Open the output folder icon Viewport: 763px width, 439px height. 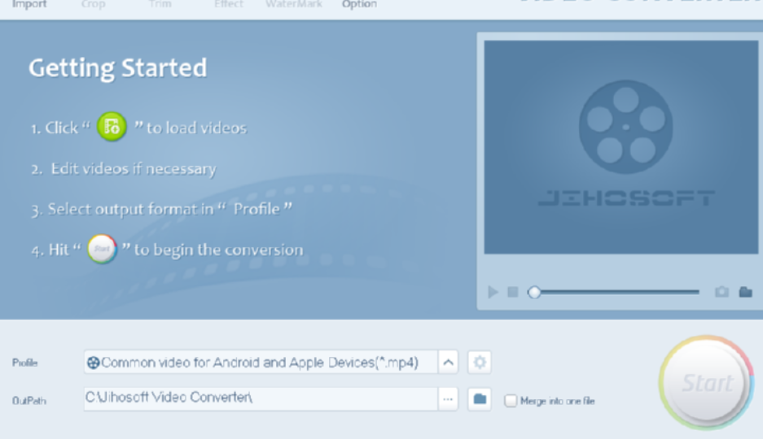click(480, 399)
